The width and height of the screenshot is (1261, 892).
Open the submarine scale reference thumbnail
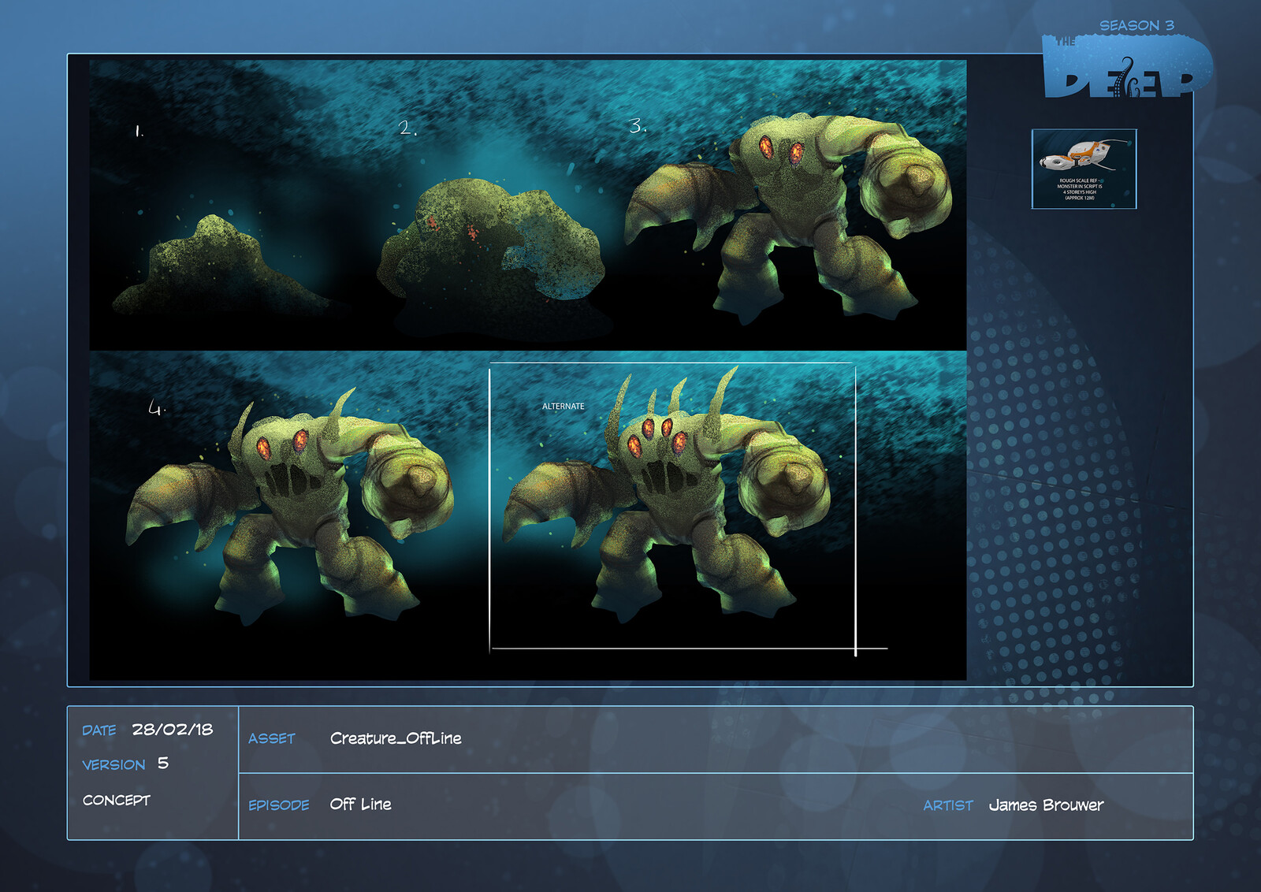pyautogui.click(x=1084, y=169)
